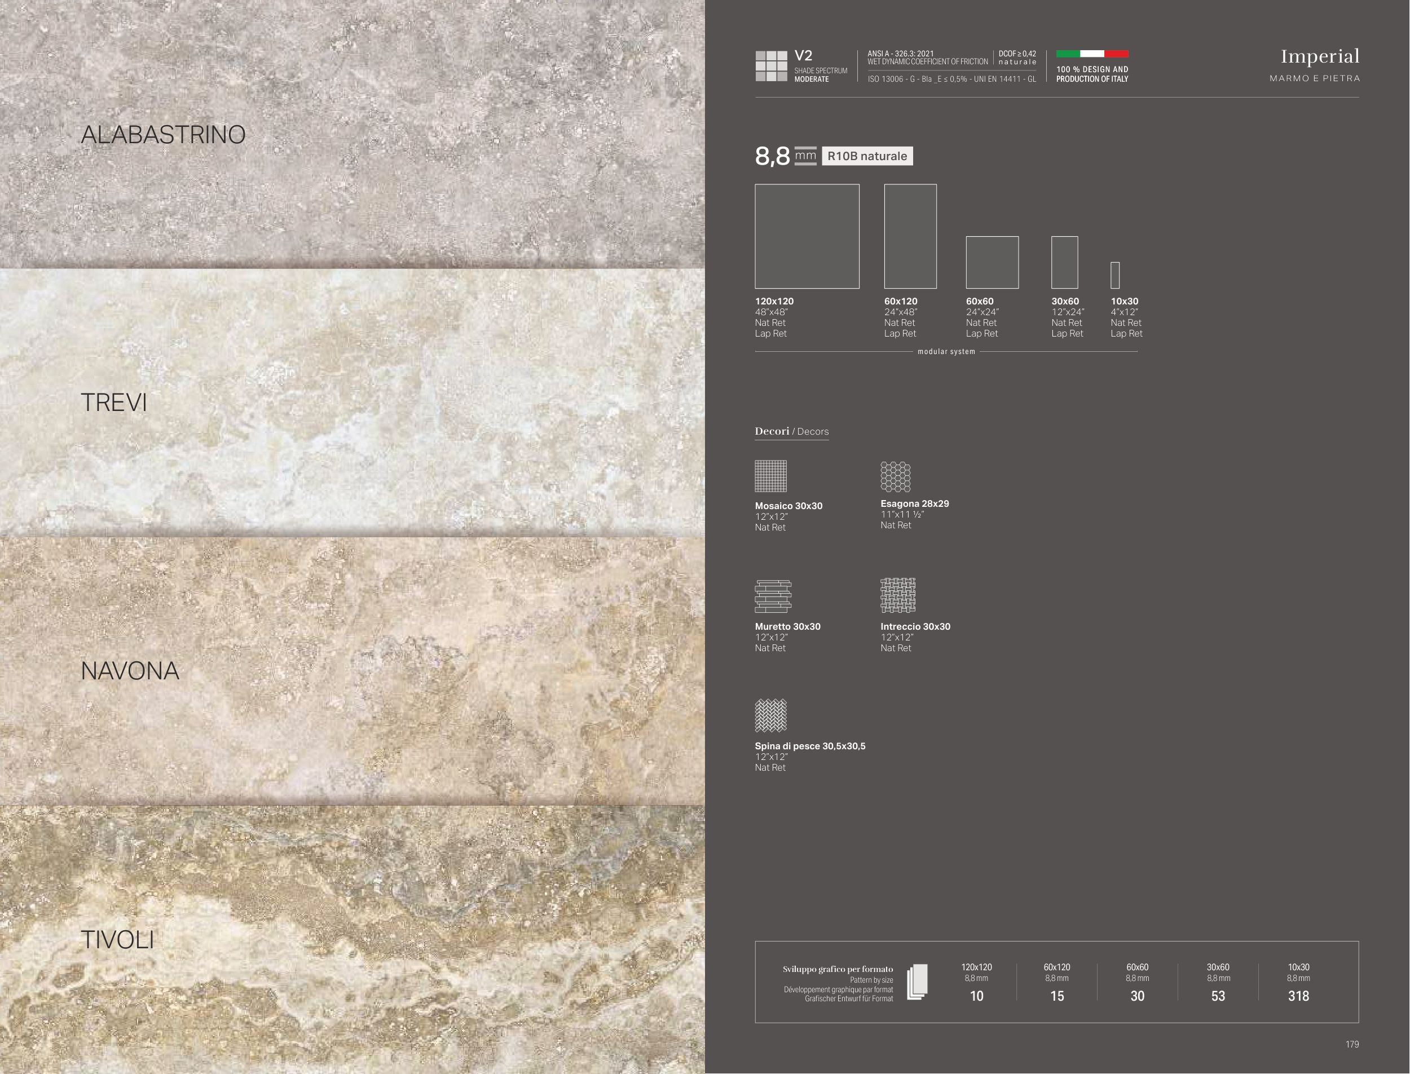This screenshot has width=1410, height=1074.
Task: Pick the Trevi light stone swatch
Action: 352,403
